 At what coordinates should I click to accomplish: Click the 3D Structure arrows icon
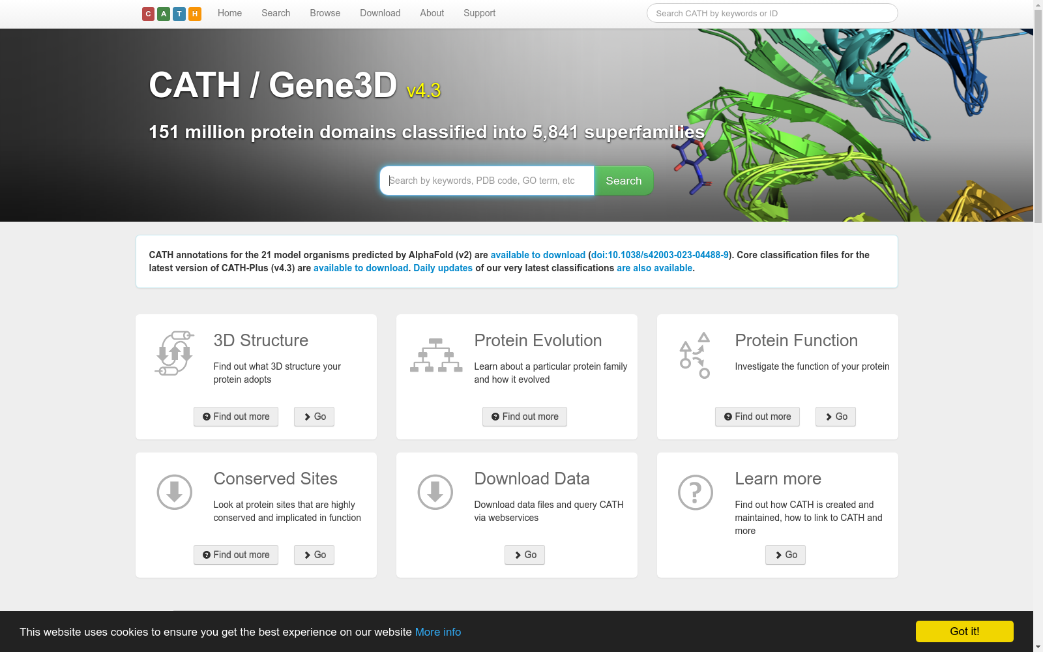pyautogui.click(x=175, y=353)
